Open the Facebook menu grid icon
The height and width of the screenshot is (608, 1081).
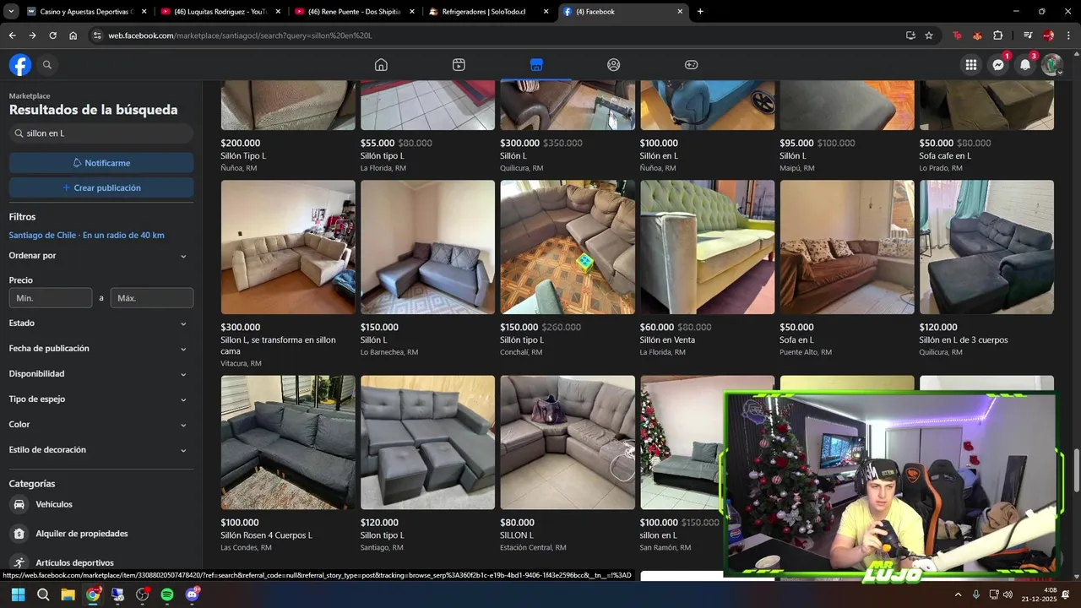(971, 65)
